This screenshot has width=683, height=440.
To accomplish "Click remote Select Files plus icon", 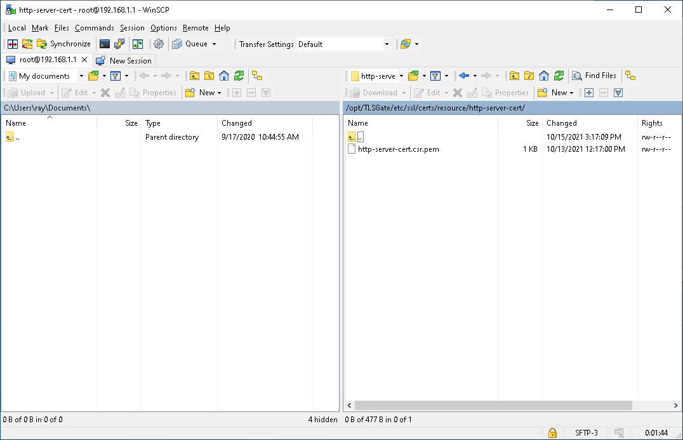I will point(589,92).
